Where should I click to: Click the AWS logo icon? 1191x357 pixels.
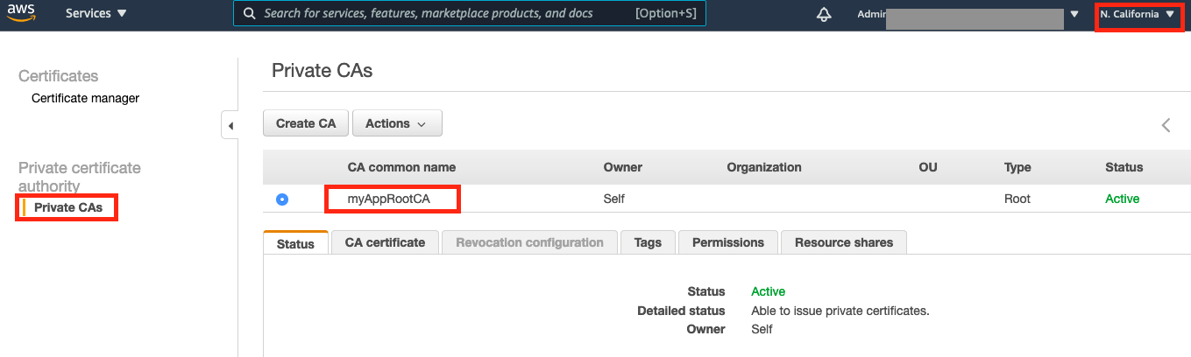tap(25, 13)
